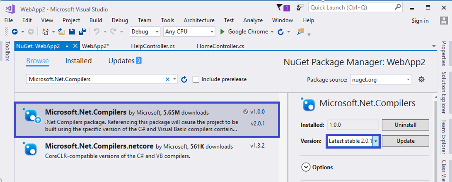Open the Tools menu
Screen dimensions: 452x182
coord(167,20)
